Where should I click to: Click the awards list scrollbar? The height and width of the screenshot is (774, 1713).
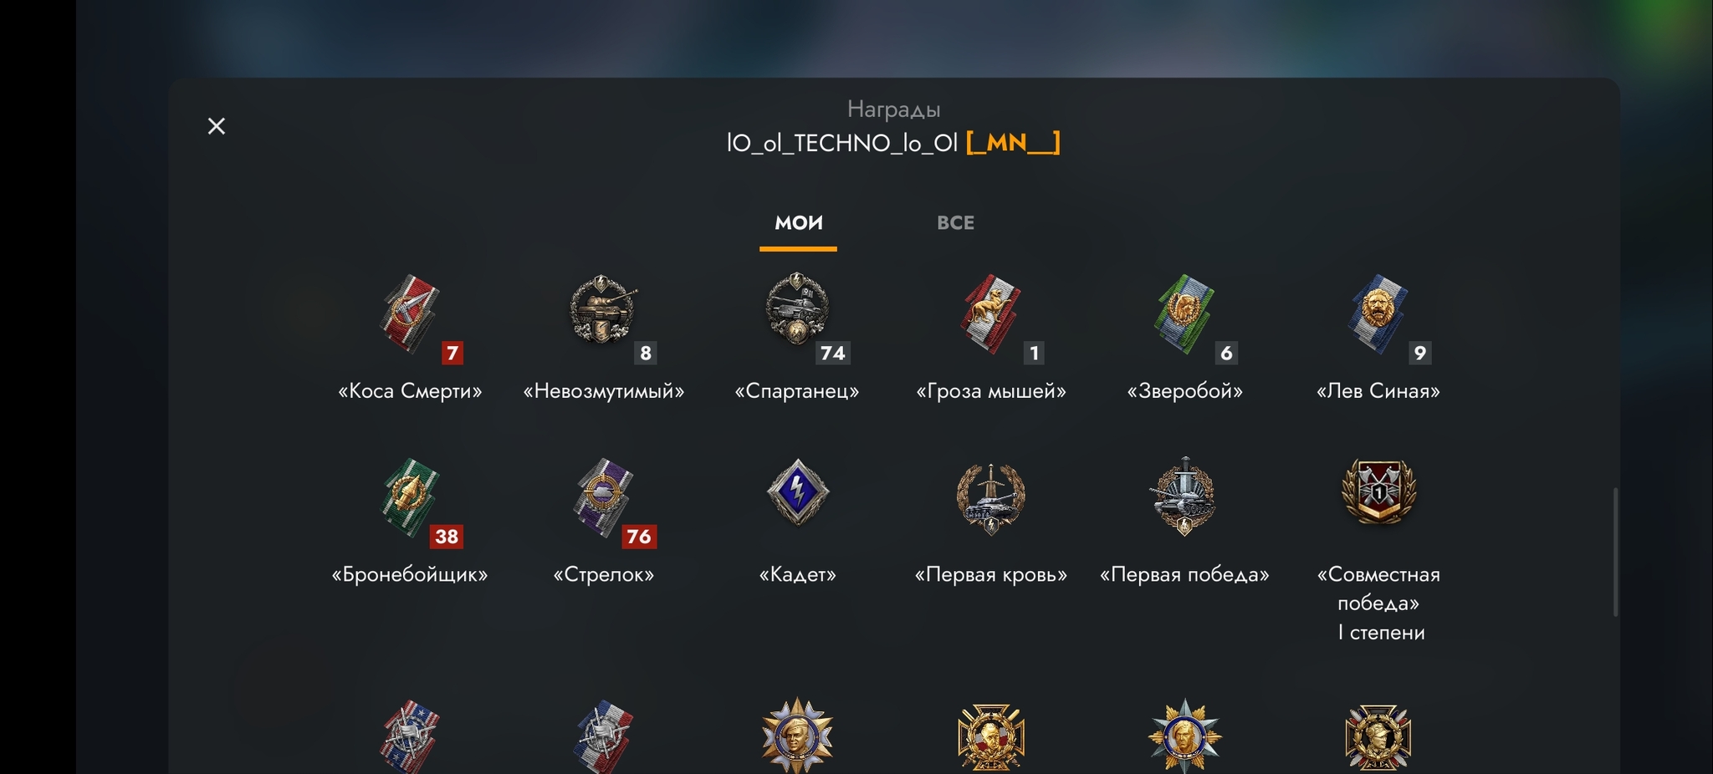click(x=1615, y=552)
